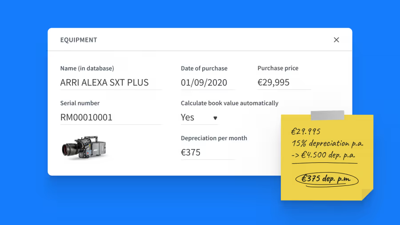400x225 pixels.
Task: Click the 'Calculate book value automatically' label
Action: (x=229, y=103)
